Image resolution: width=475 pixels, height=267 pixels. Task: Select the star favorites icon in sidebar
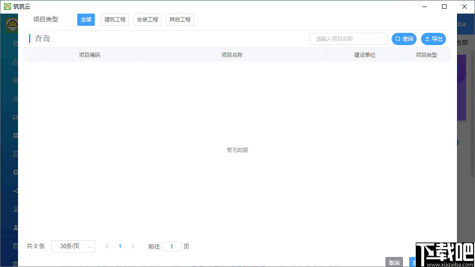click(x=16, y=99)
